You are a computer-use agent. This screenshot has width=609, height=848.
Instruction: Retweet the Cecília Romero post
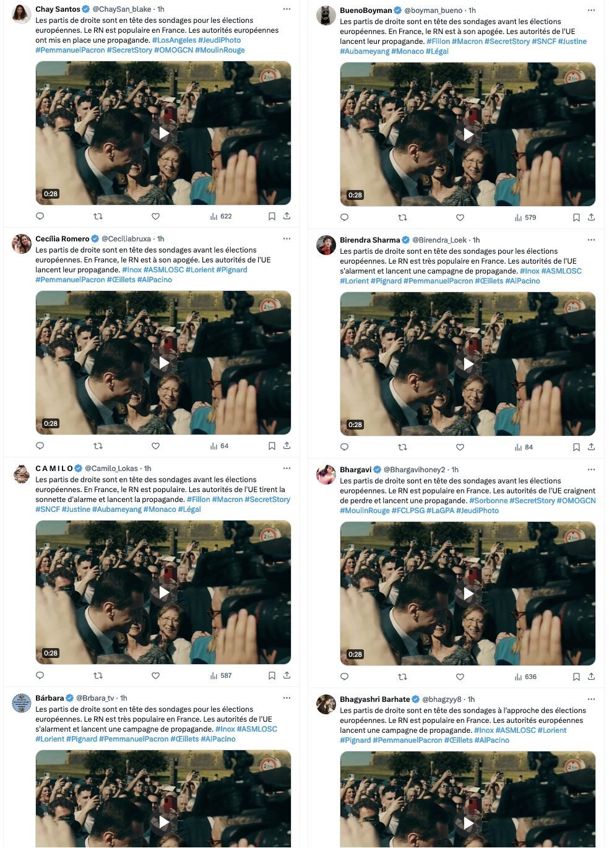pos(98,446)
